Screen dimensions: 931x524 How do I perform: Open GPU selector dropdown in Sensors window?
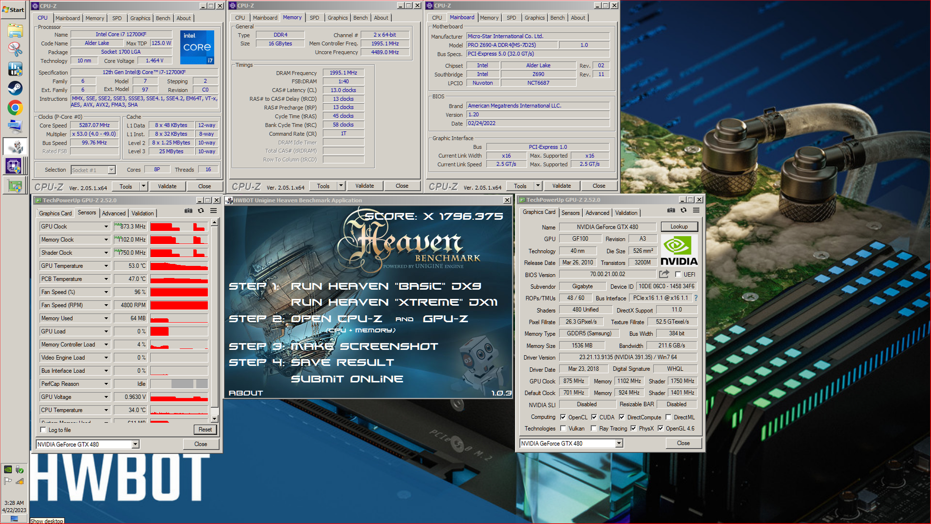135,444
